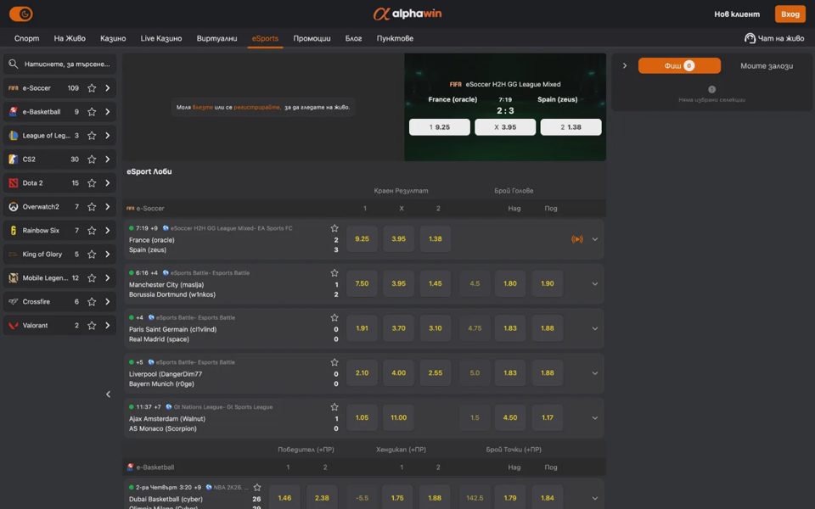
Task: Click the sidebar search field
Action: pos(59,64)
